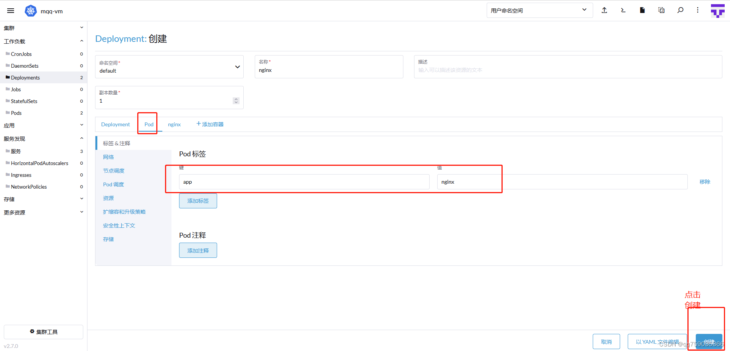Focus the 名称 input with nginx
The height and width of the screenshot is (351, 730).
point(329,67)
